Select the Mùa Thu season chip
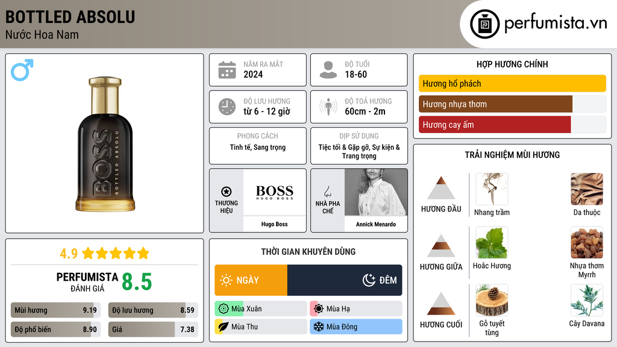Screen dimensions: 617x347 [260, 327]
